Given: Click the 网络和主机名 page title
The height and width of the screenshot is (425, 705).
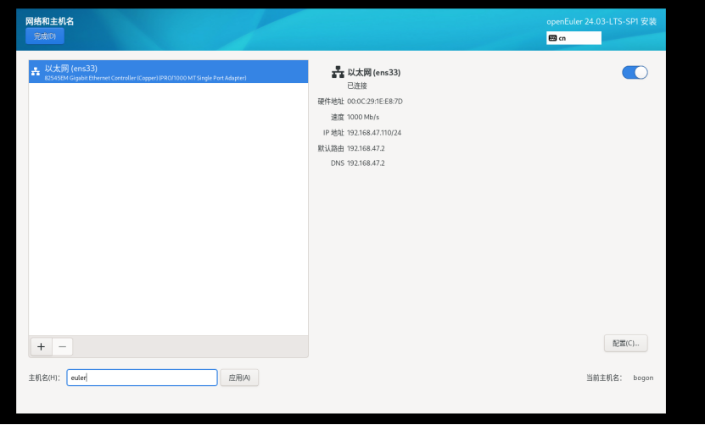Looking at the screenshot, I should (49, 21).
